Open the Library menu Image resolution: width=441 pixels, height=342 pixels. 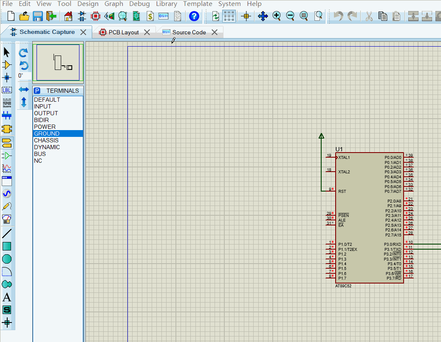point(166,4)
